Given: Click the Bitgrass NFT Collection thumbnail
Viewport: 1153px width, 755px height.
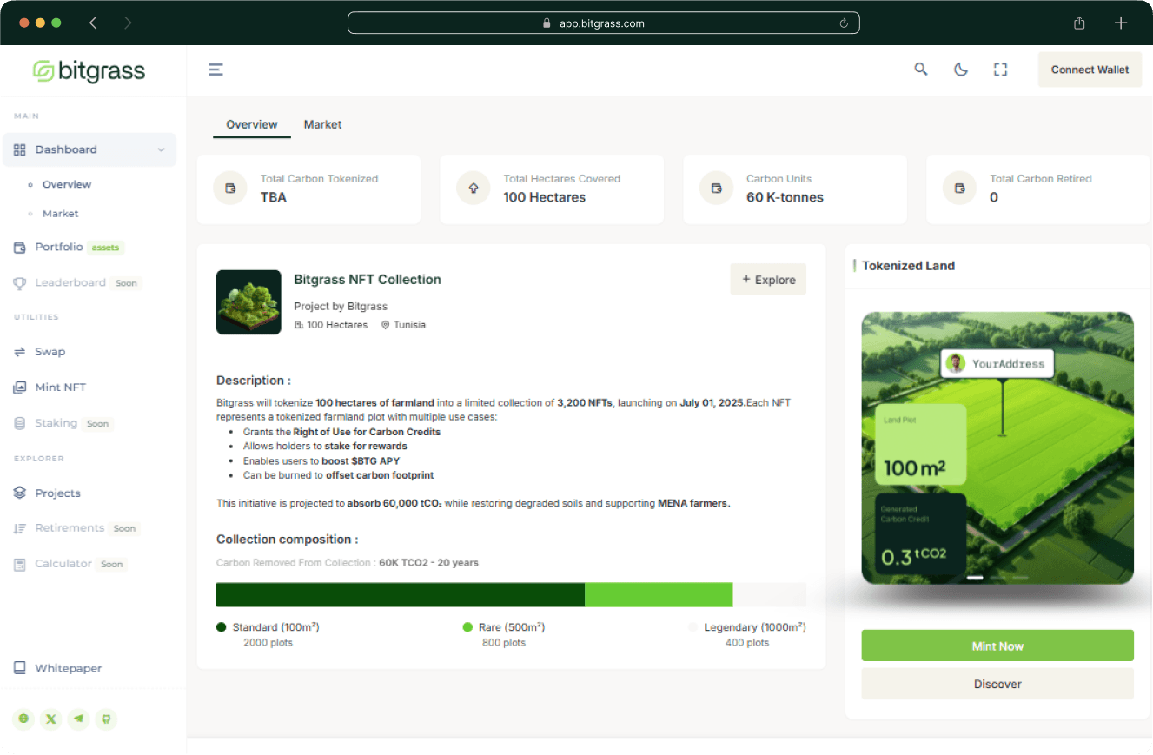Looking at the screenshot, I should pyautogui.click(x=248, y=302).
